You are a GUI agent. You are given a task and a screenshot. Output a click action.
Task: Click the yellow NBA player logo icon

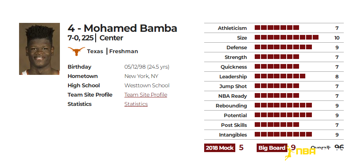[300, 152]
